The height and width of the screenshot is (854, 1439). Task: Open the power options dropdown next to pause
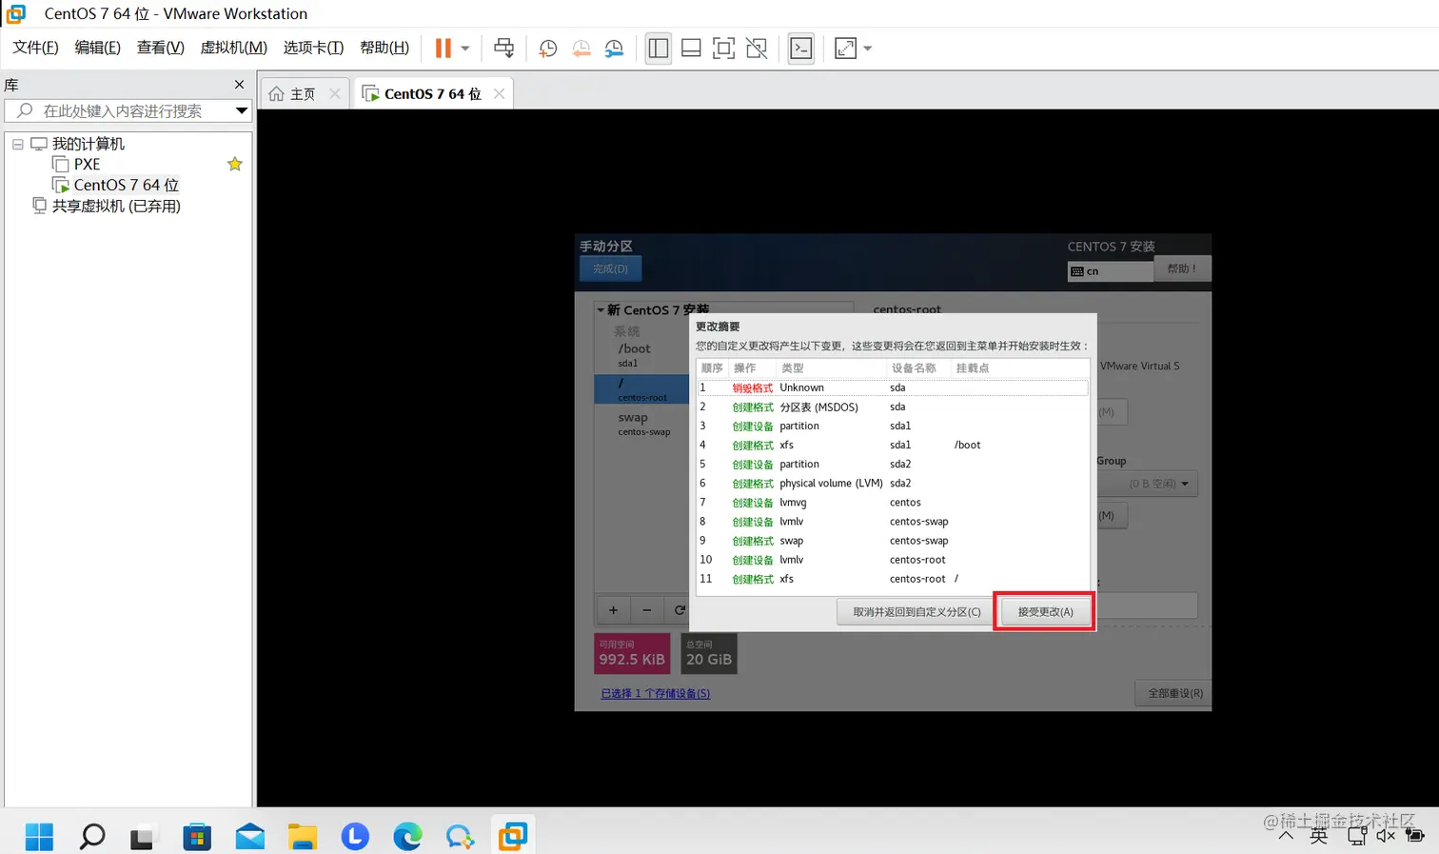click(x=465, y=48)
